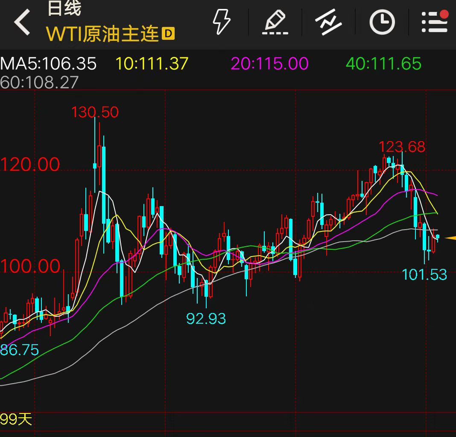The width and height of the screenshot is (456, 437).
Task: Tap the yellow 10:111.37 moving average label
Action: [x=152, y=64]
